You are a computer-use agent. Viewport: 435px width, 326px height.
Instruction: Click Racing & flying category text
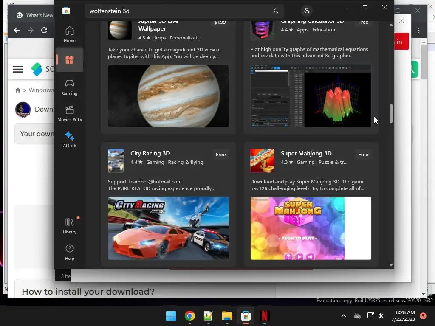point(185,162)
